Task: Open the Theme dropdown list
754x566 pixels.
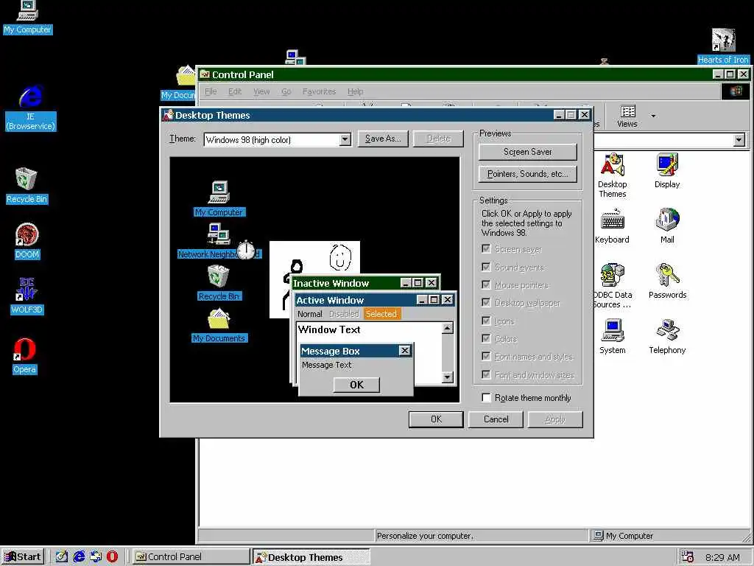Action: [345, 139]
